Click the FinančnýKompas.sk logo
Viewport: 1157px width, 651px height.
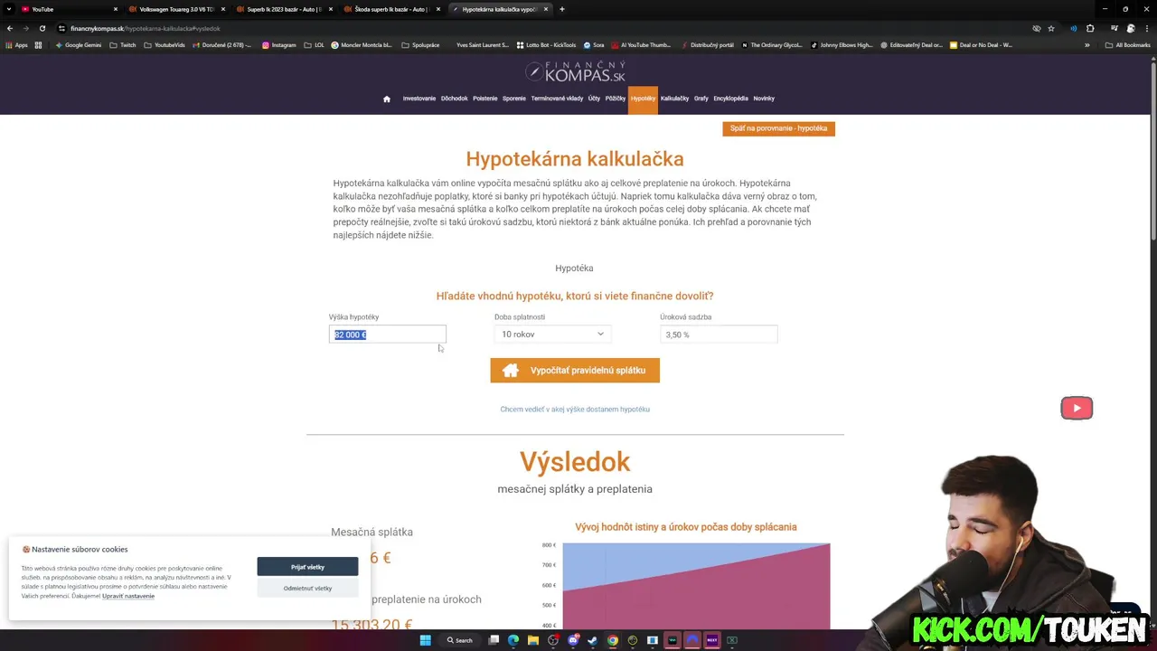(575, 71)
